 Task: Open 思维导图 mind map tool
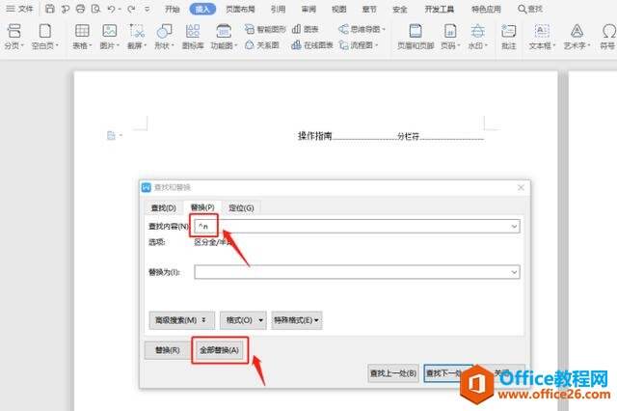point(362,29)
